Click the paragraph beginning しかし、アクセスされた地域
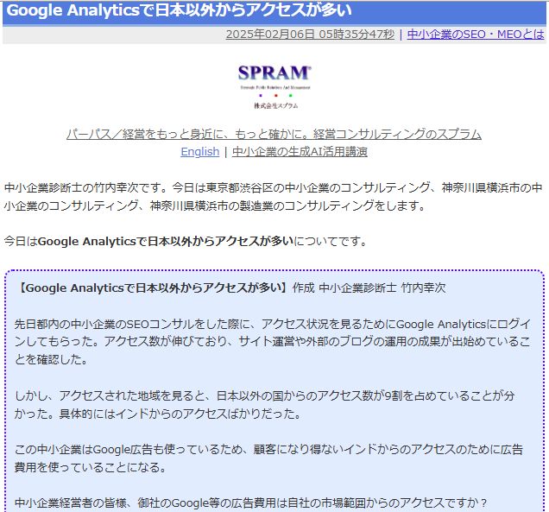Screen dimensions: 549x512 pyautogui.click(x=265, y=404)
